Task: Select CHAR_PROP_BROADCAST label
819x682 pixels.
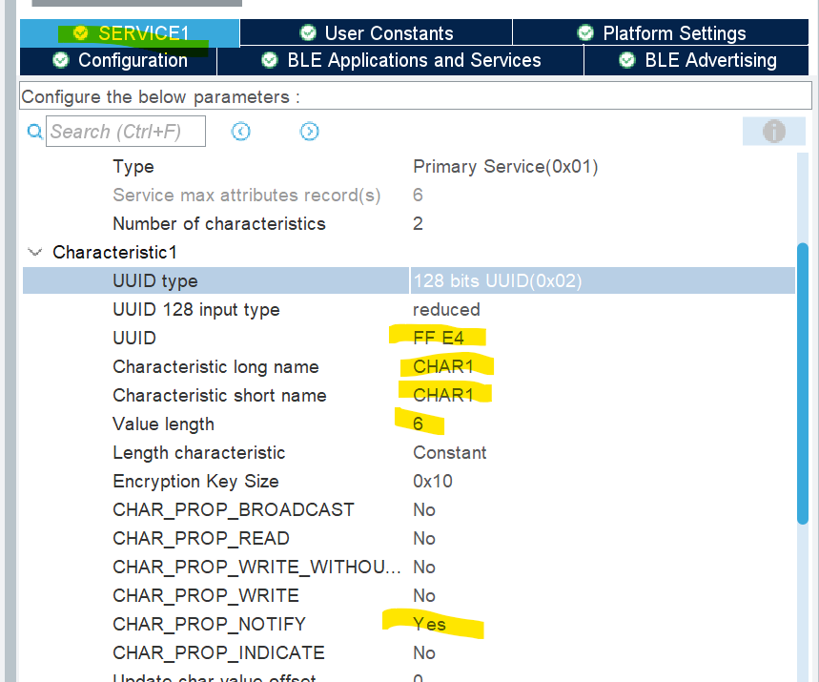Action: [234, 509]
